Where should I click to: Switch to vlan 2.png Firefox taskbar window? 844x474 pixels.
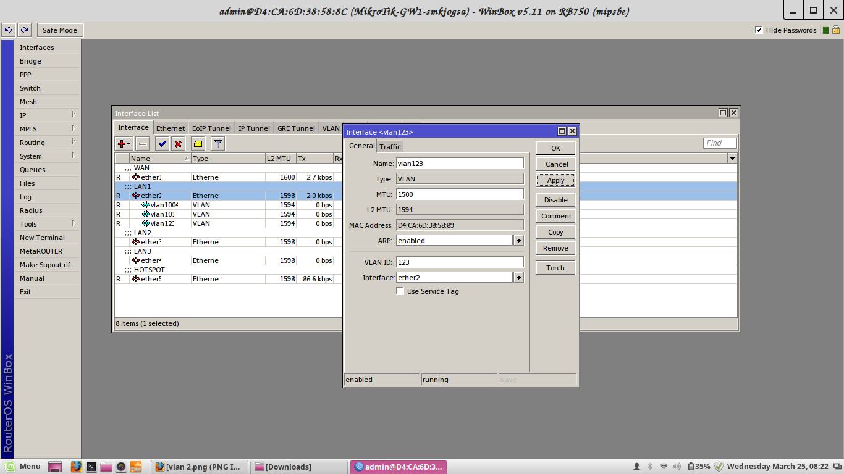point(199,467)
